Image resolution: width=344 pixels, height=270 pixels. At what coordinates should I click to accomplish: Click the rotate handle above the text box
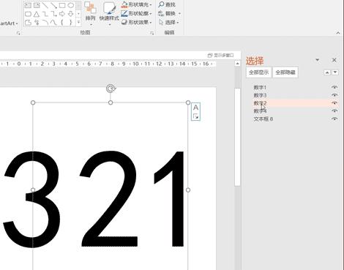111,89
